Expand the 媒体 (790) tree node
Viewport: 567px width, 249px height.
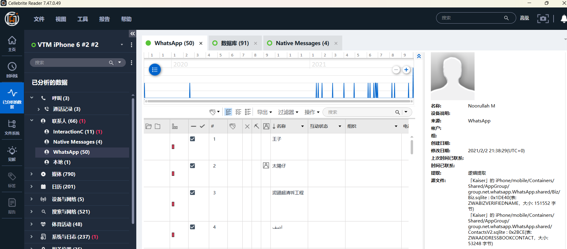pyautogui.click(x=32, y=174)
